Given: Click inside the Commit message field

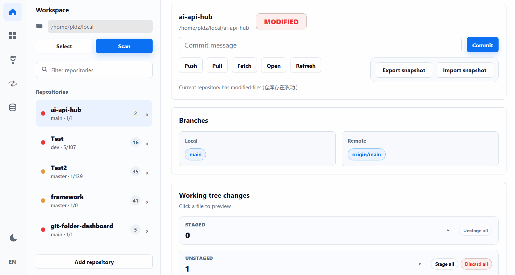Looking at the screenshot, I should (x=320, y=44).
